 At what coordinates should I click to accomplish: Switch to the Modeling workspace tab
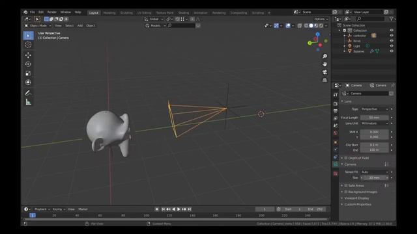[109, 13]
